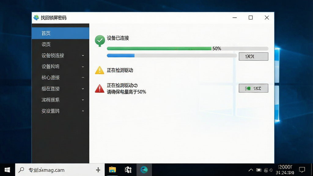Minimize the 找回锁屏密码 window
The height and width of the screenshot is (176, 313).
(235, 17)
